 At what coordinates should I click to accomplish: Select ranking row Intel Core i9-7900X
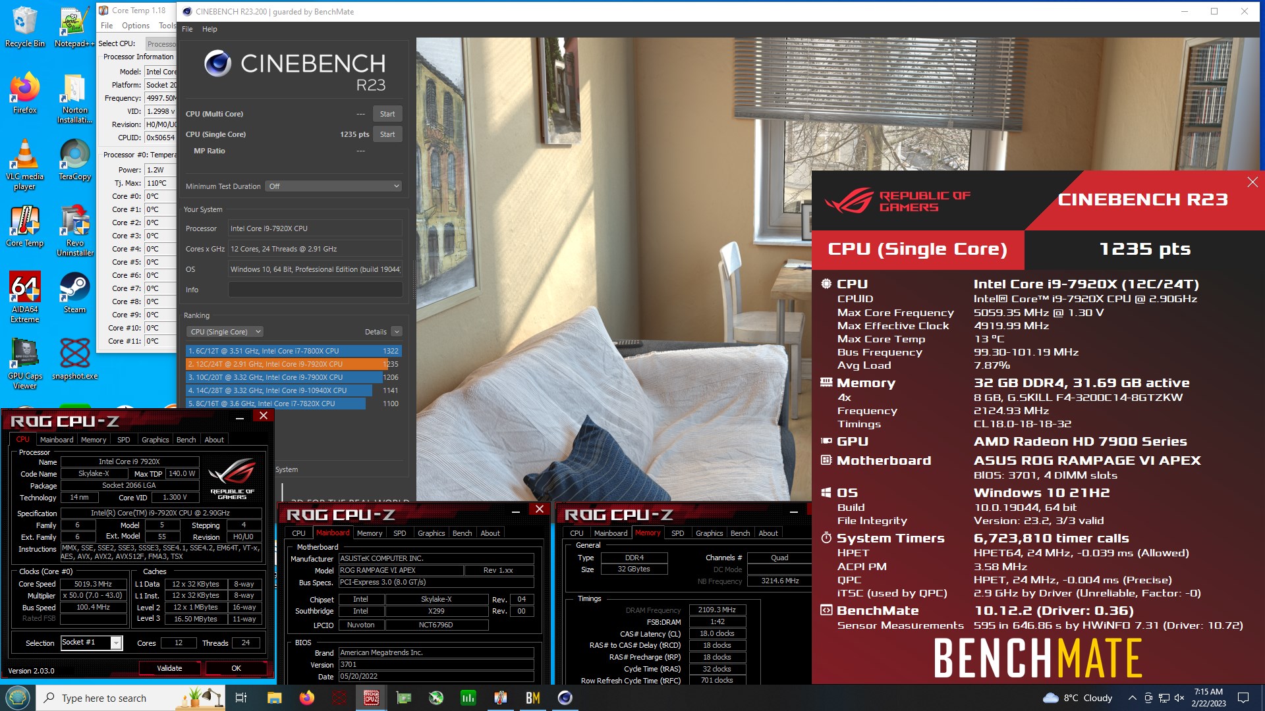(294, 377)
